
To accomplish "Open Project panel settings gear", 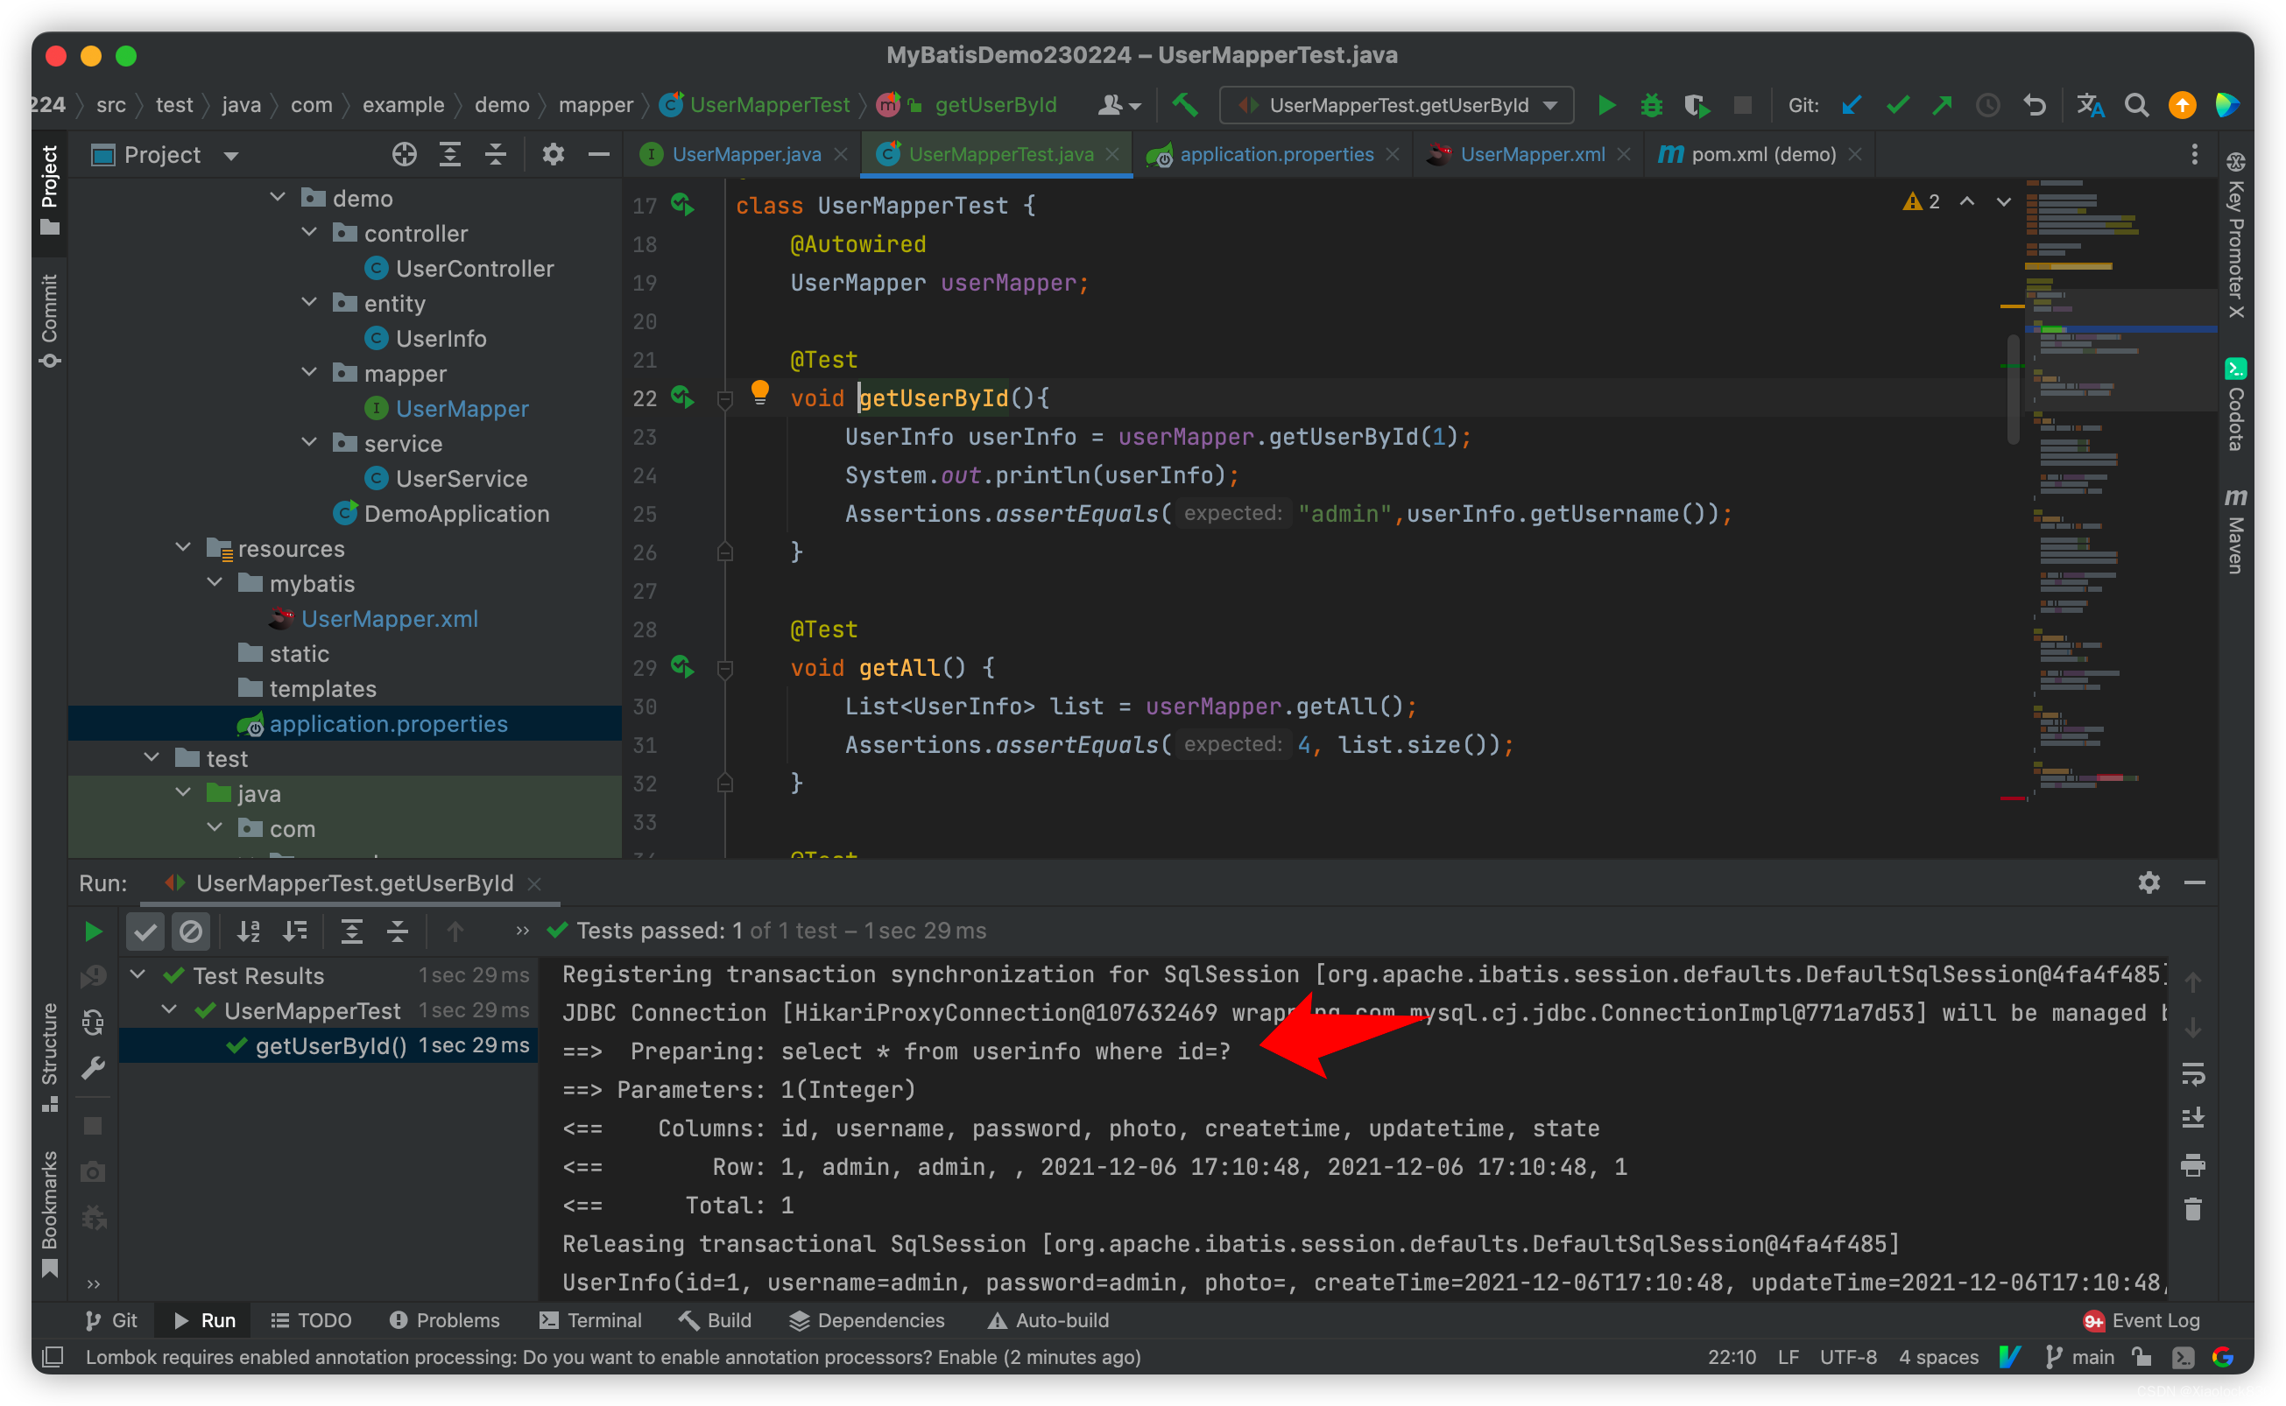I will 554,154.
